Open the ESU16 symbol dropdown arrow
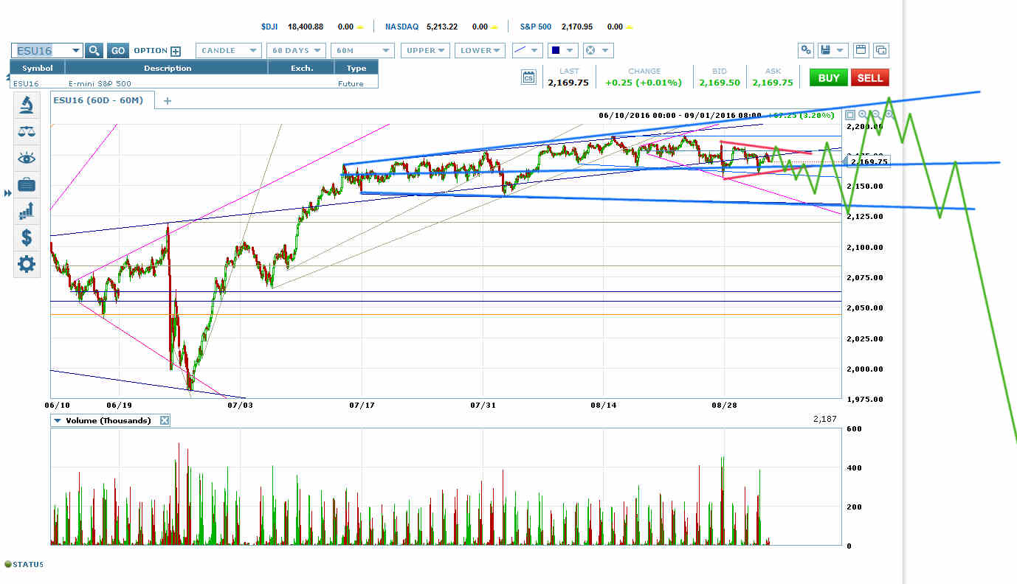The width and height of the screenshot is (1017, 584). point(76,51)
